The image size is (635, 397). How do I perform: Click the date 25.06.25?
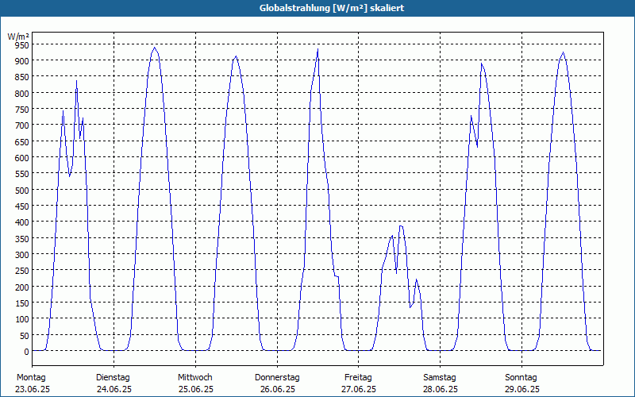(196, 389)
